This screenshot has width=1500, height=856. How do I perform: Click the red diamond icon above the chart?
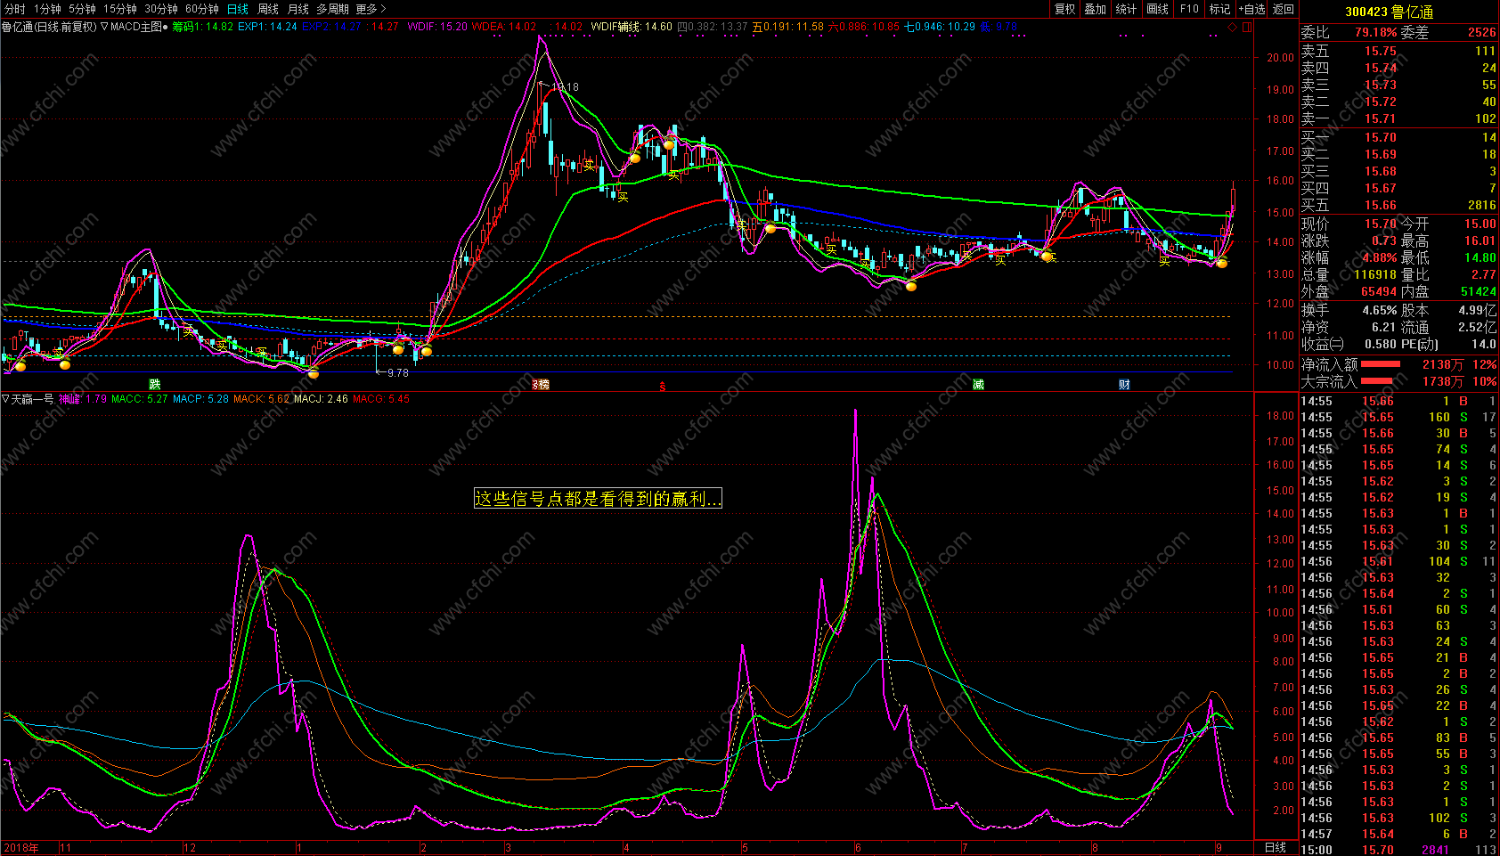click(1233, 27)
